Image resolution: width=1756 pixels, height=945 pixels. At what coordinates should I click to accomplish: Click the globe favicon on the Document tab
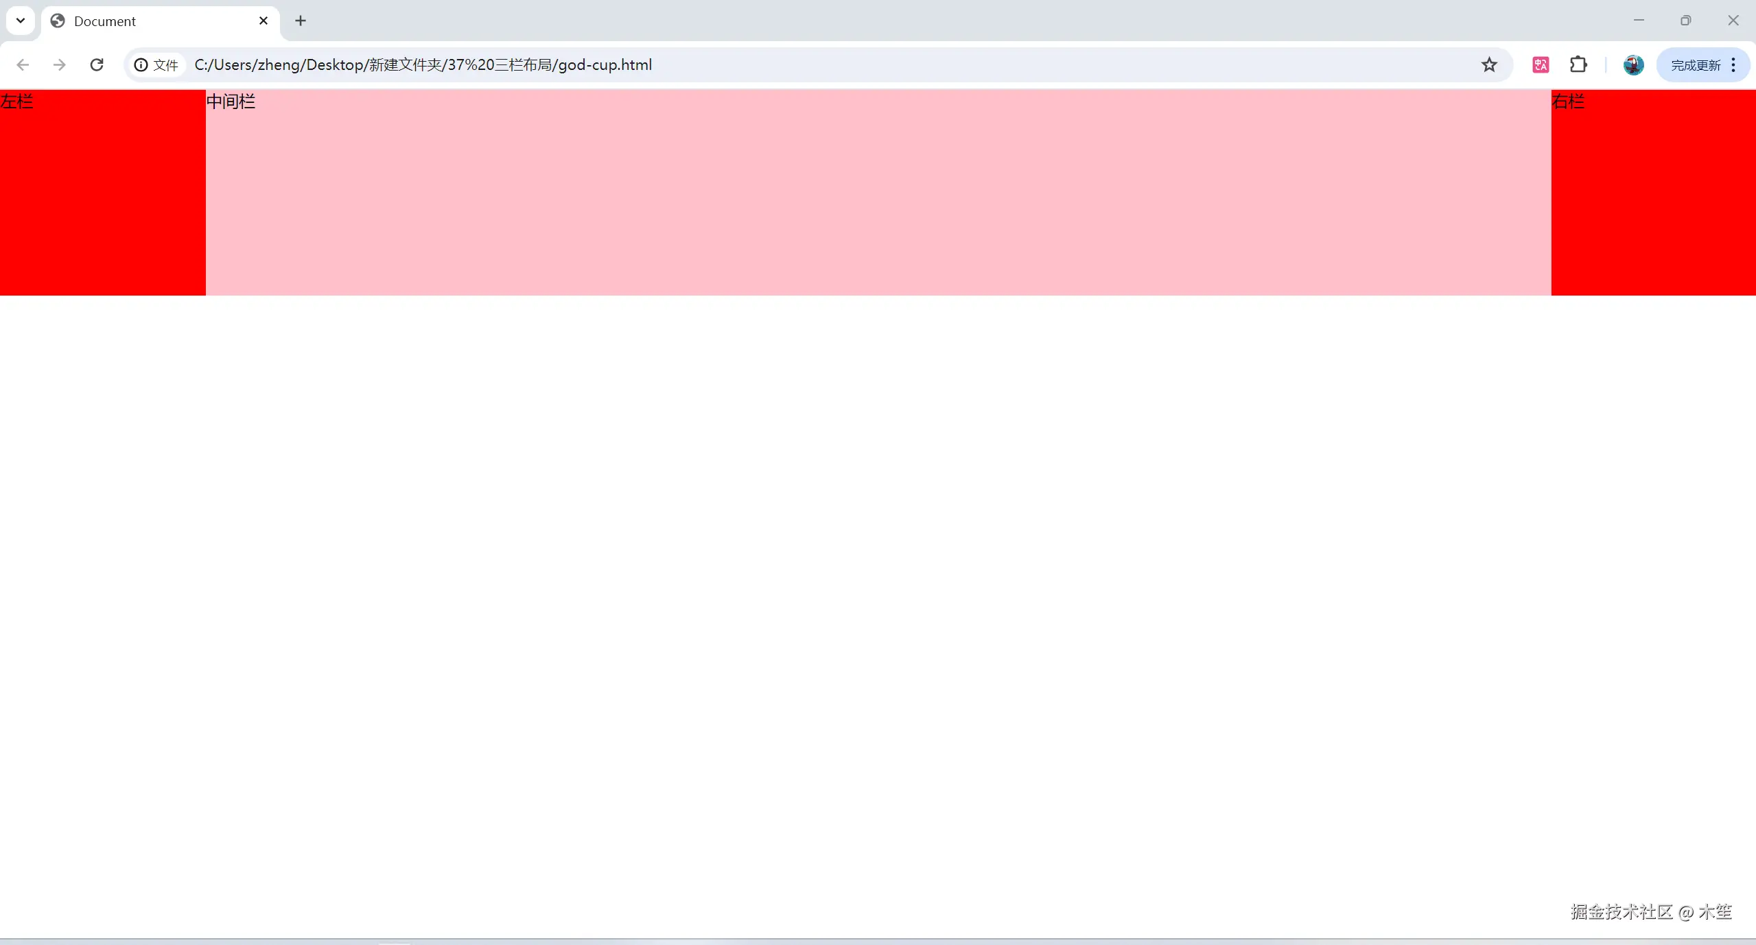pyautogui.click(x=57, y=21)
